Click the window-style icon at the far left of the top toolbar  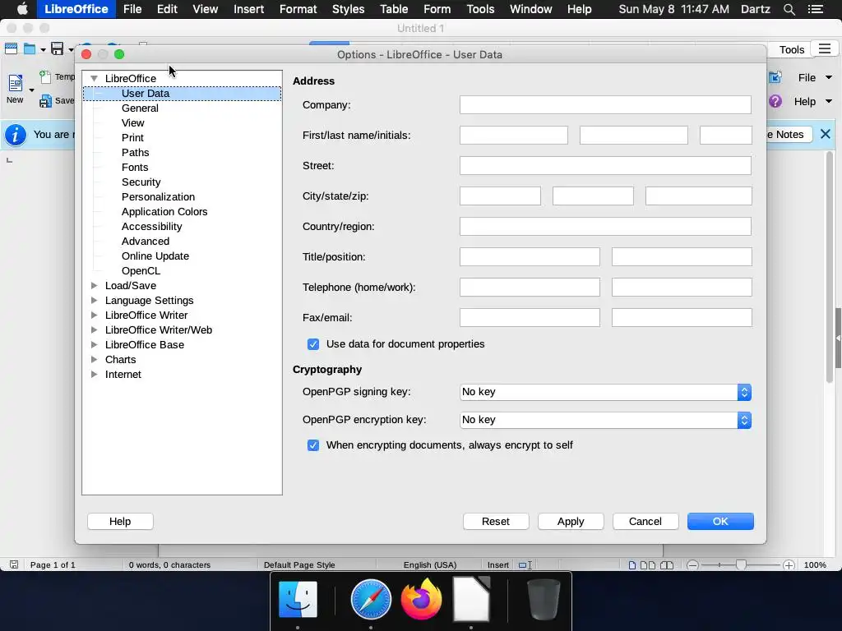pos(11,48)
